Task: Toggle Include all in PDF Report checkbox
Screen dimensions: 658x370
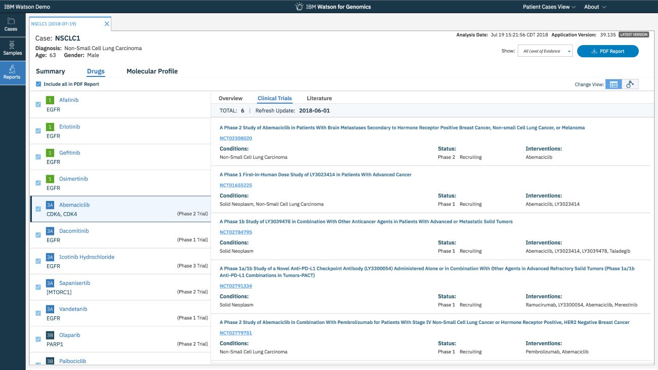Action: 39,84
